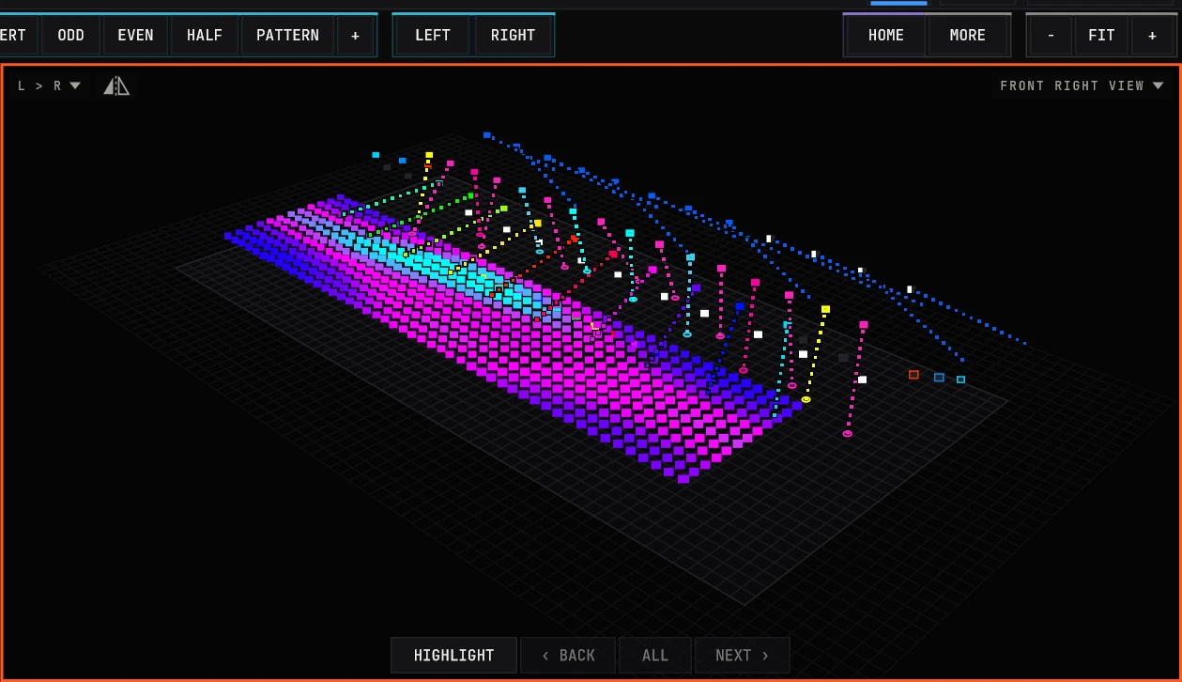The image size is (1182, 682).
Task: Toggle the HIGHLIGHT mode
Action: click(x=453, y=656)
